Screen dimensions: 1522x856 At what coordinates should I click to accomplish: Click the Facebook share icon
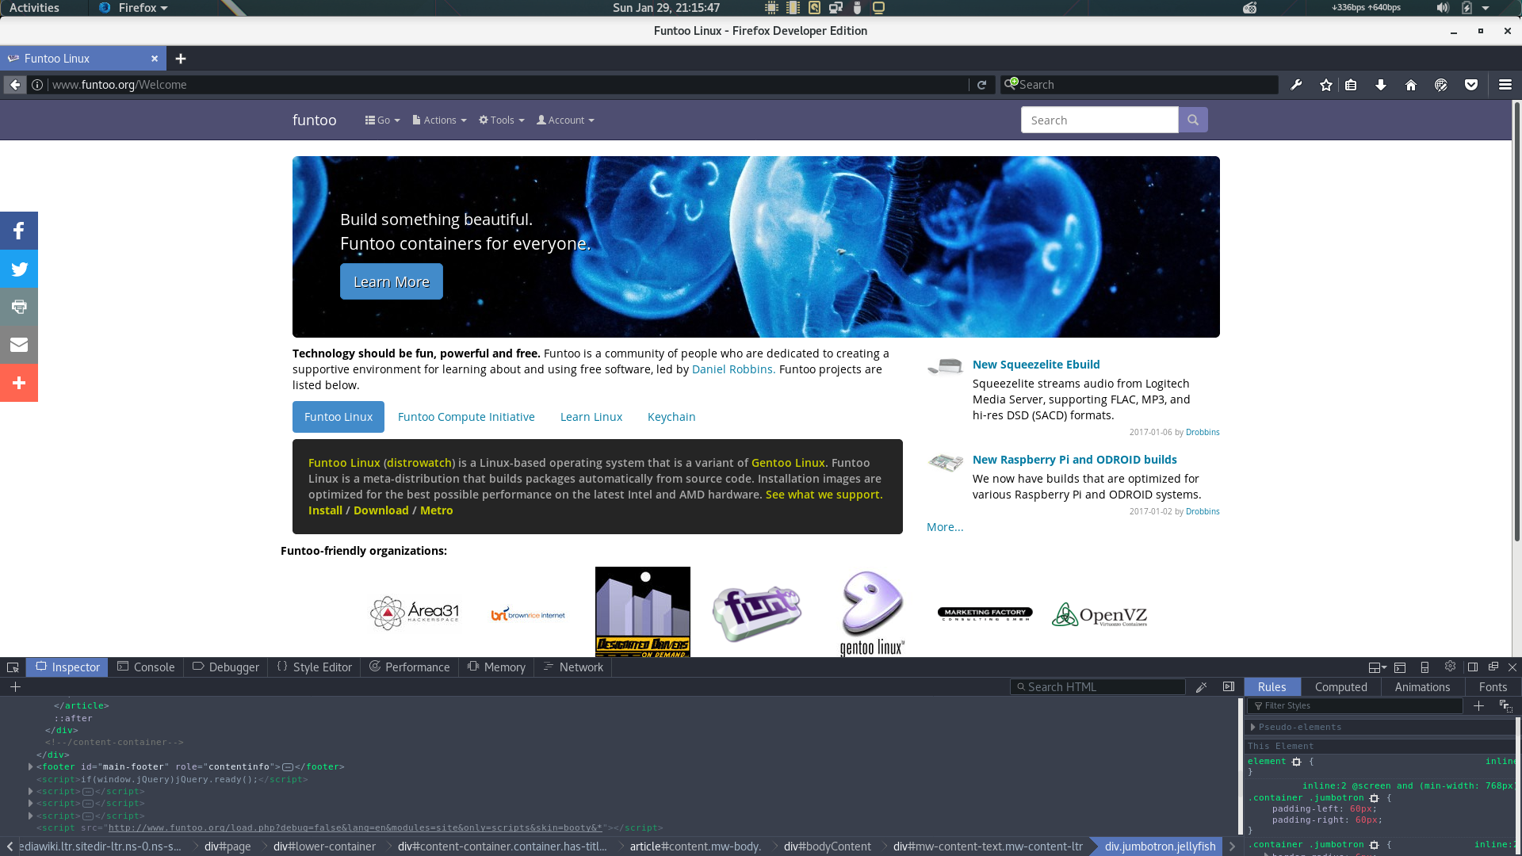tap(19, 231)
